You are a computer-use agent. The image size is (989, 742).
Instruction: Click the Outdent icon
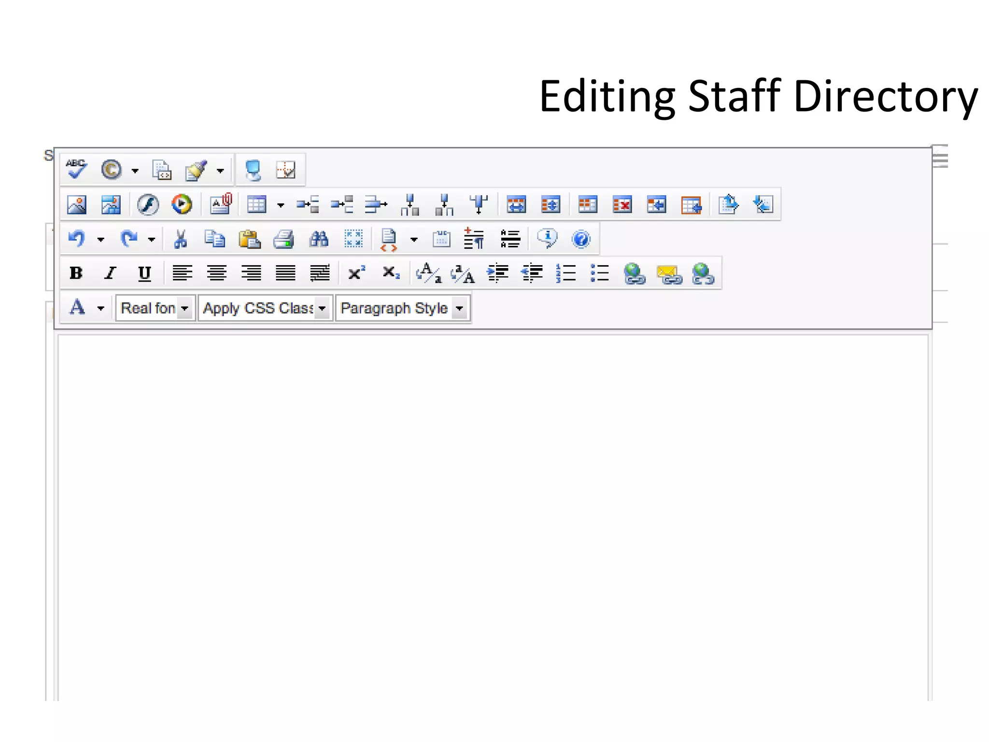(532, 273)
